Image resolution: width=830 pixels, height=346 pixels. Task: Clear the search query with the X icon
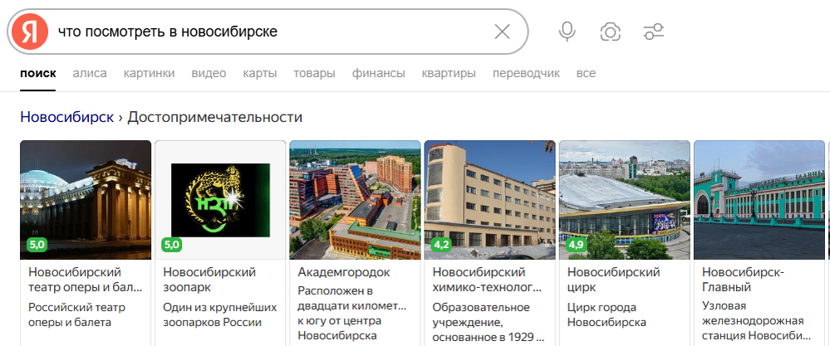502,32
